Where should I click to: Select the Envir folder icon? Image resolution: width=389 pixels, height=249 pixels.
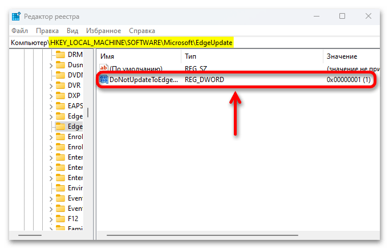(x=60, y=188)
